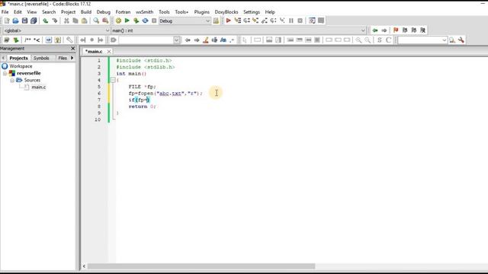Image resolution: width=488 pixels, height=274 pixels.
Task: Click the Open file toolbar icon
Action: click(15, 21)
